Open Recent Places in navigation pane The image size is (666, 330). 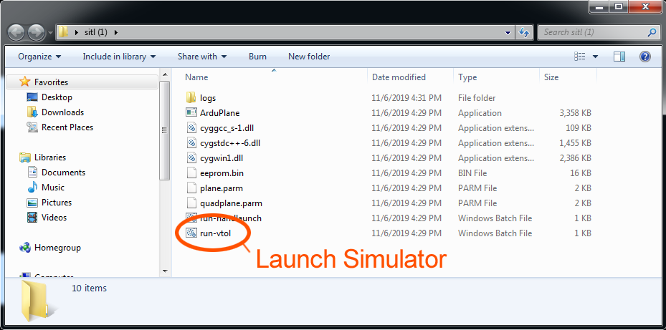67,127
